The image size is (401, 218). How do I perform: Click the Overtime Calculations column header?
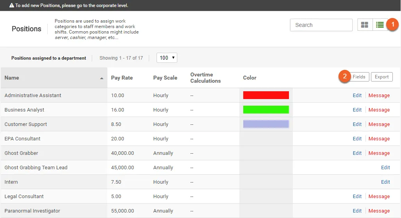(205, 78)
